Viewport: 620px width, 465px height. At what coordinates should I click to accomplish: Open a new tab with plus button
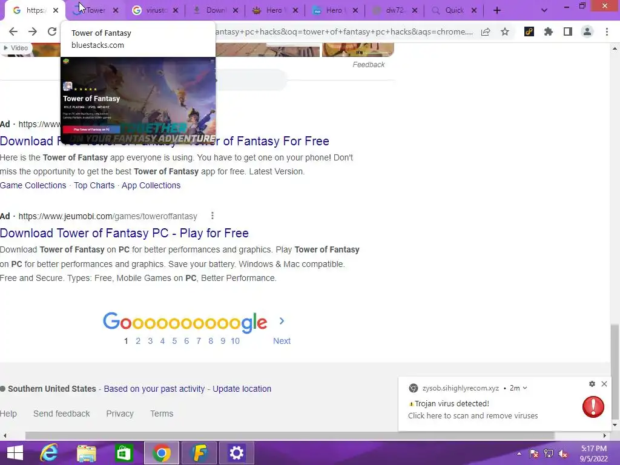pos(497,11)
